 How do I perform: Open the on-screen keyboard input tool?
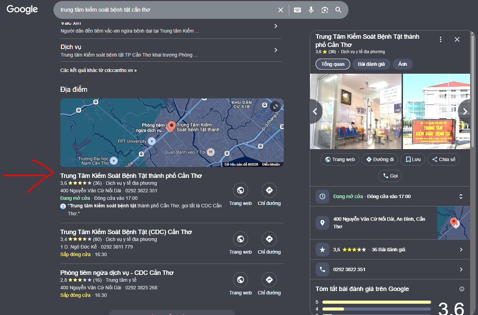[297, 10]
